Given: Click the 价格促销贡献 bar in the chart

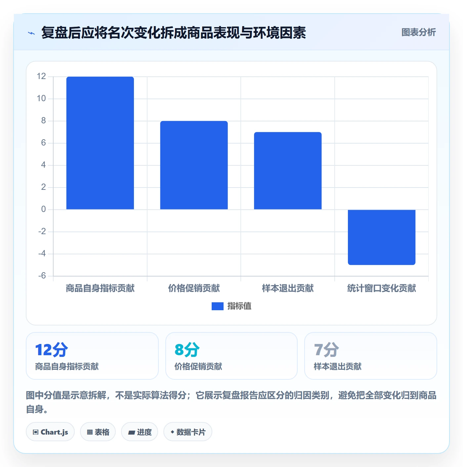Looking at the screenshot, I should click(x=194, y=165).
